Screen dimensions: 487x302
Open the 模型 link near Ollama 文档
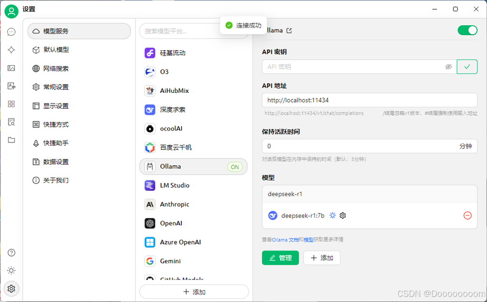coord(309,239)
